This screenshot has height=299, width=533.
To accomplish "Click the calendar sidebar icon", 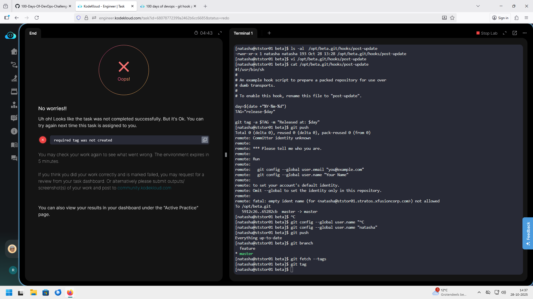I will [14, 91].
